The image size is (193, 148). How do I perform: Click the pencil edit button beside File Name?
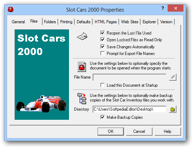pos(173,77)
